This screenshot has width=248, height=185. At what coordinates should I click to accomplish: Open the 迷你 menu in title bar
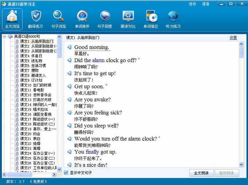[x=192, y=4]
